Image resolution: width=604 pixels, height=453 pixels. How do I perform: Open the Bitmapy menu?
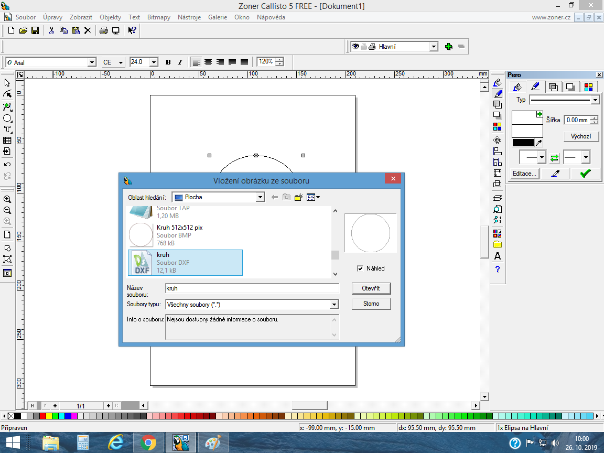coord(158,17)
